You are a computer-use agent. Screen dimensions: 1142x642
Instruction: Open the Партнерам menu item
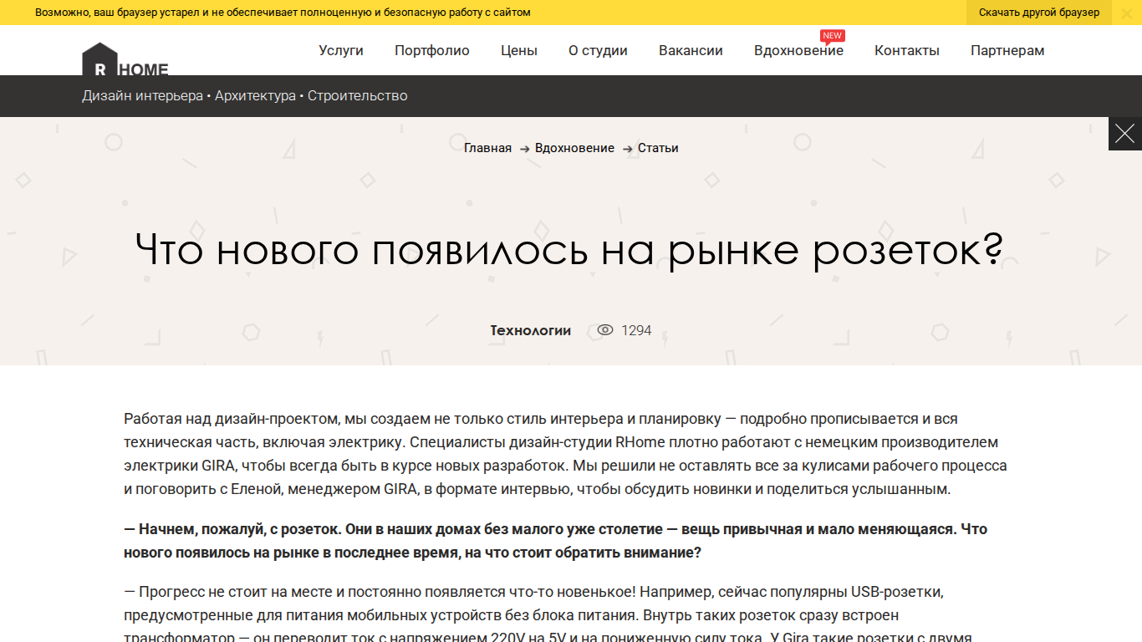point(1007,50)
